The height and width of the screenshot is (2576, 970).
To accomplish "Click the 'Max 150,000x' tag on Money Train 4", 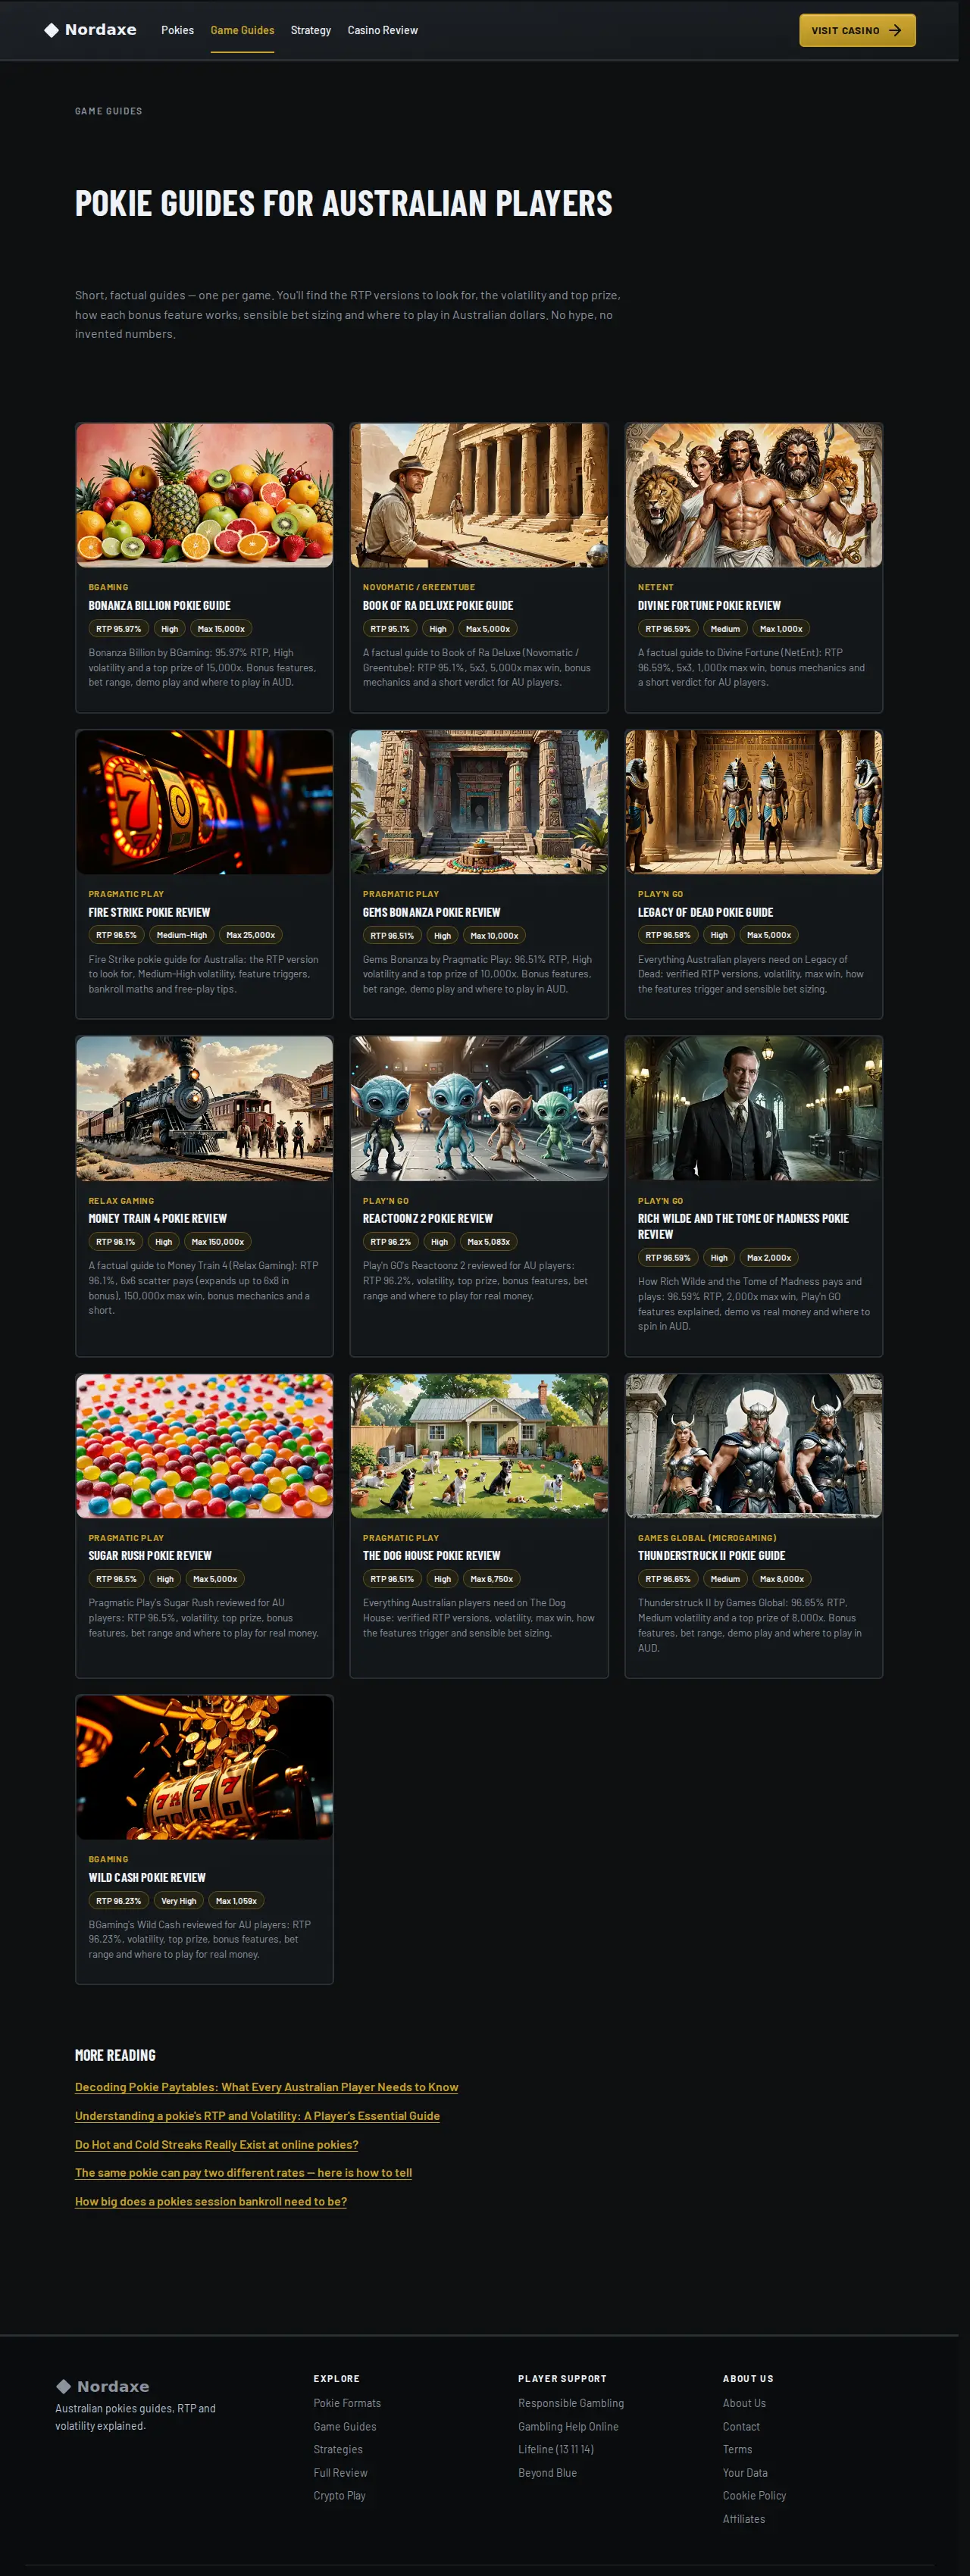I will click(218, 1242).
